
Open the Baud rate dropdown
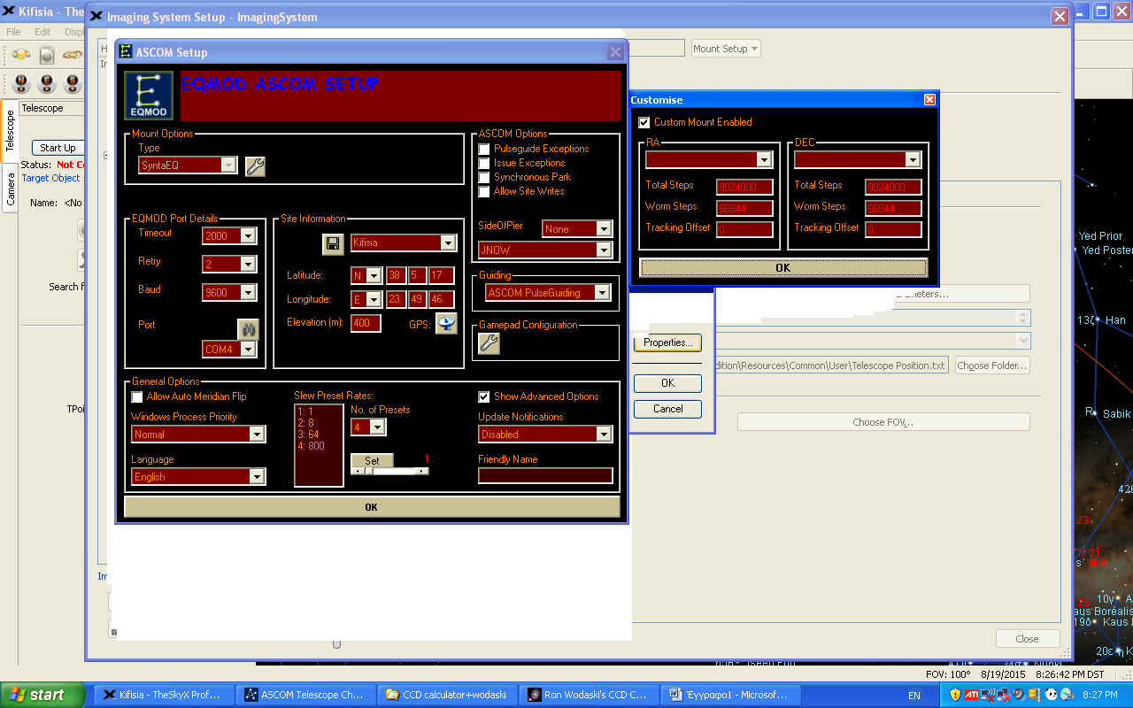pos(248,293)
